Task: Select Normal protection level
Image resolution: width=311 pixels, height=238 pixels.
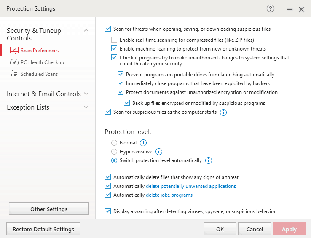Action: [x=114, y=143]
